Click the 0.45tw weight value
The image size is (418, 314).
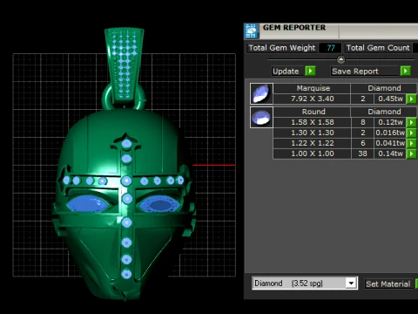click(x=390, y=99)
